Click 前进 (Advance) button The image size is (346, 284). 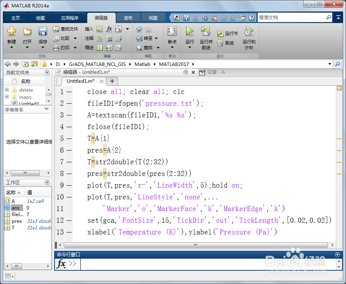coord(225,43)
